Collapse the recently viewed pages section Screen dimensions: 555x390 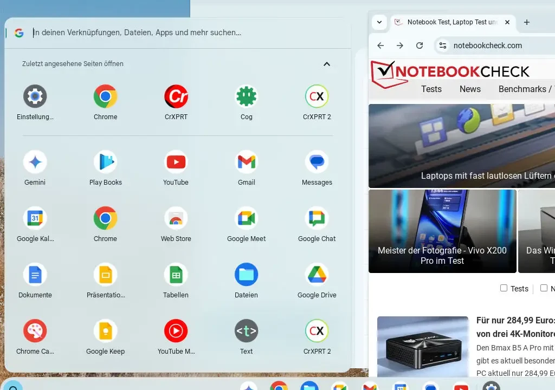(x=327, y=64)
